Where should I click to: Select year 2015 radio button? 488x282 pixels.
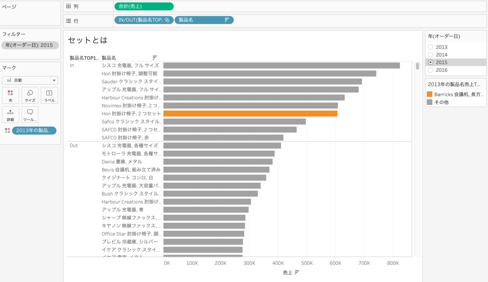431,62
